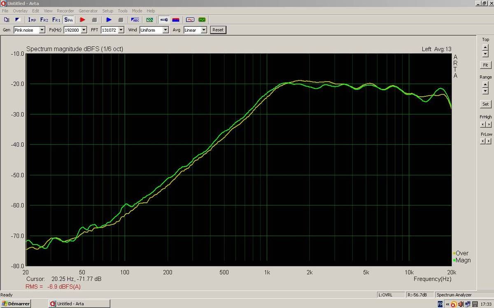This screenshot has width=494, height=308.
Task: Click the New document toolbar icon
Action: [6, 19]
